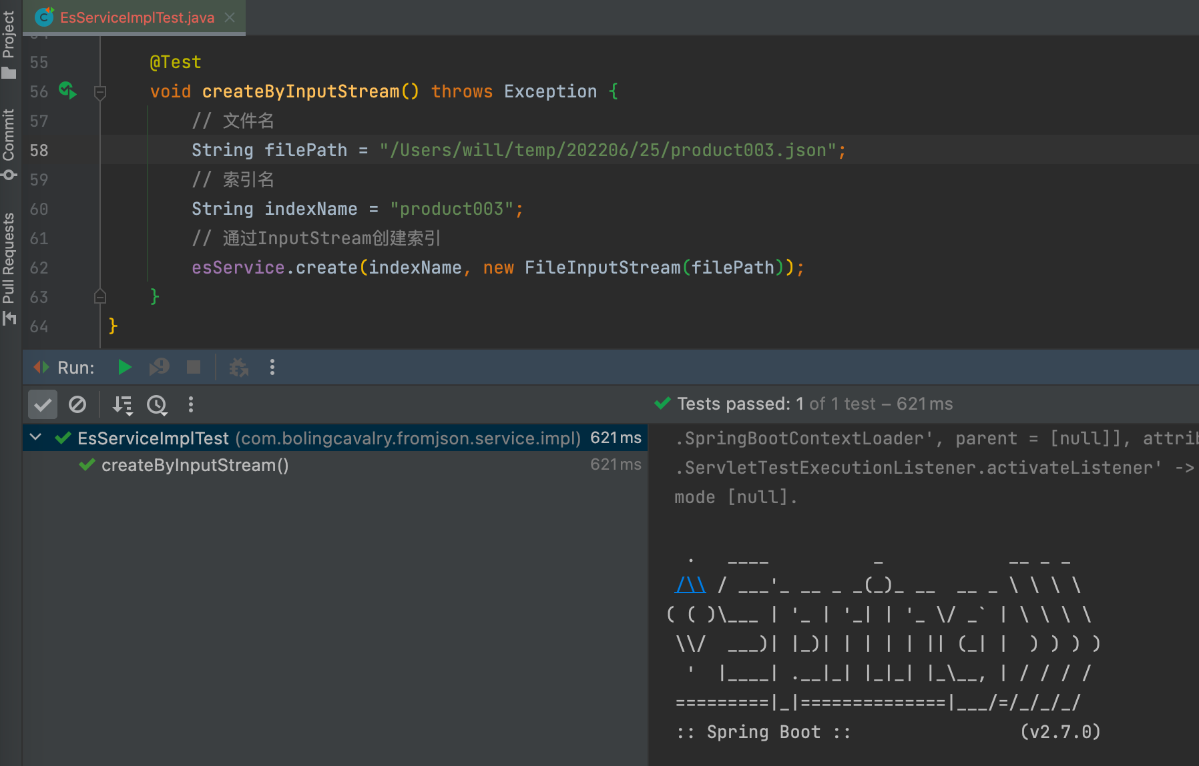
Task: Click the @Test annotation
Action: click(x=176, y=62)
